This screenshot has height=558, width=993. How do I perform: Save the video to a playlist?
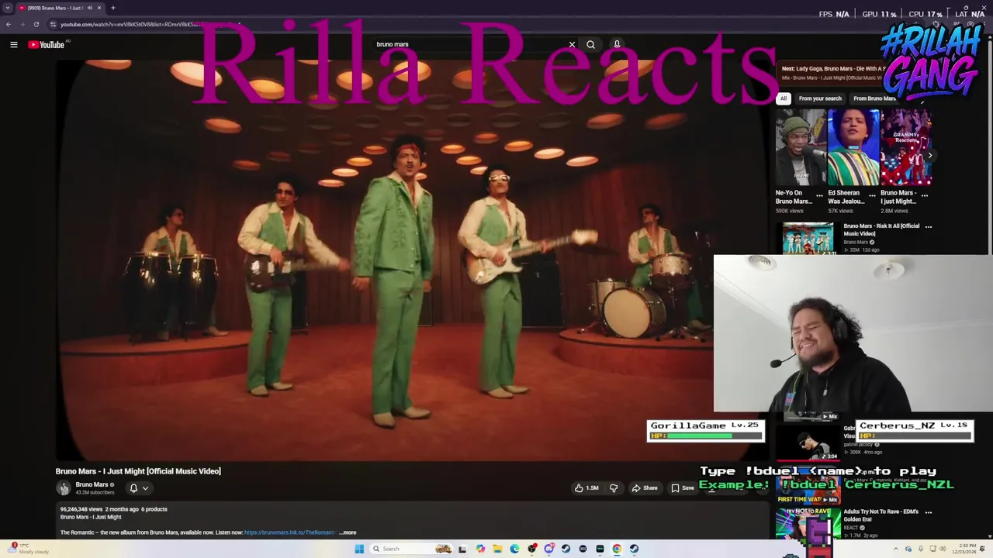(x=683, y=488)
